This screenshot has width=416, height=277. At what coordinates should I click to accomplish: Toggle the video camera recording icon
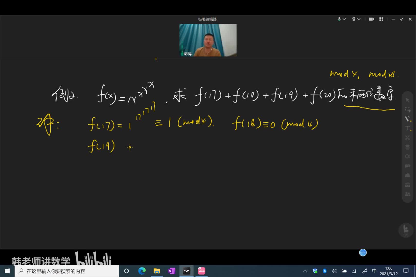(x=371, y=19)
